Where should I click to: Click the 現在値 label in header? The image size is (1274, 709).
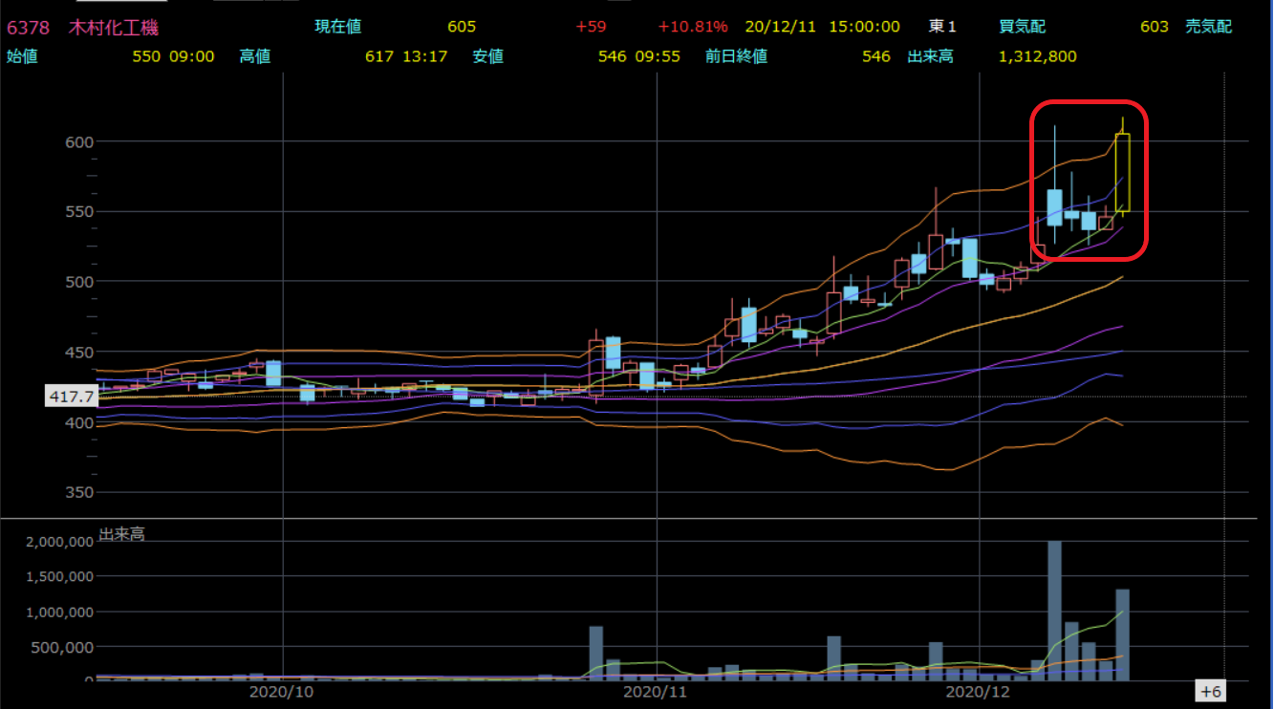338,27
